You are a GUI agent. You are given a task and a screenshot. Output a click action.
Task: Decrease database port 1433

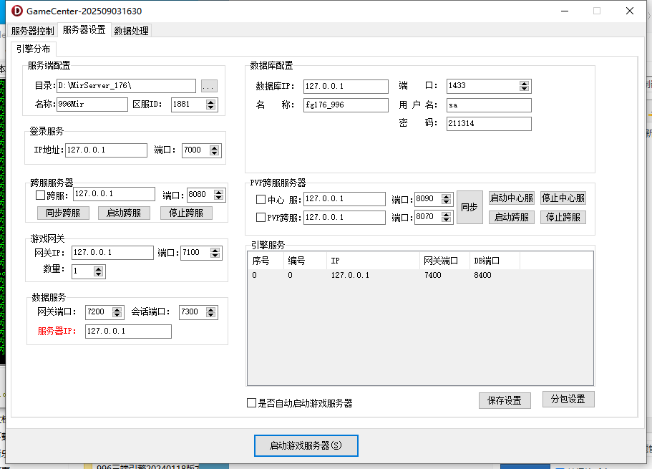click(x=525, y=89)
